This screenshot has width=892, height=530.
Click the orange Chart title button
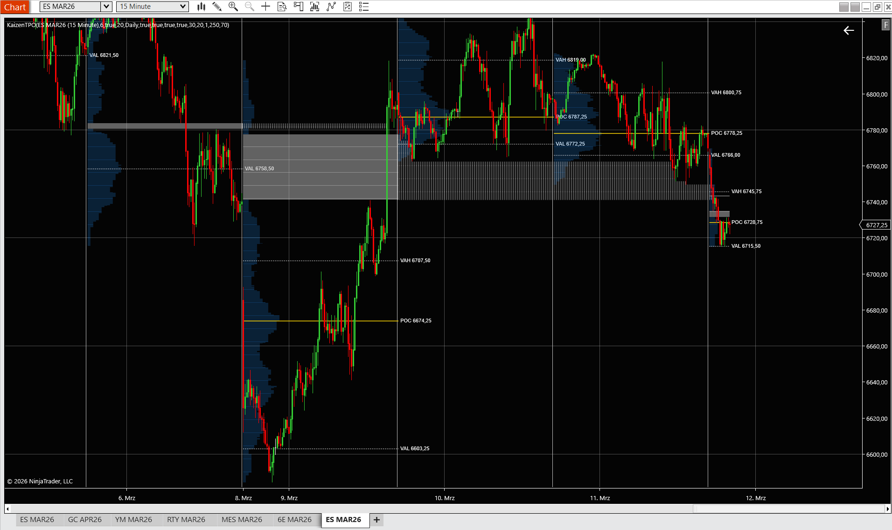tap(15, 7)
